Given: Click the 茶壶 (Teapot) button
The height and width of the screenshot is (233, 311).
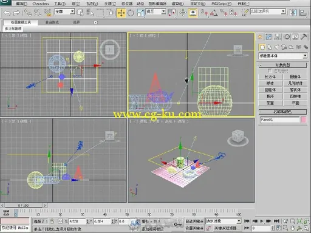Looking at the screenshot, I should [270, 103].
